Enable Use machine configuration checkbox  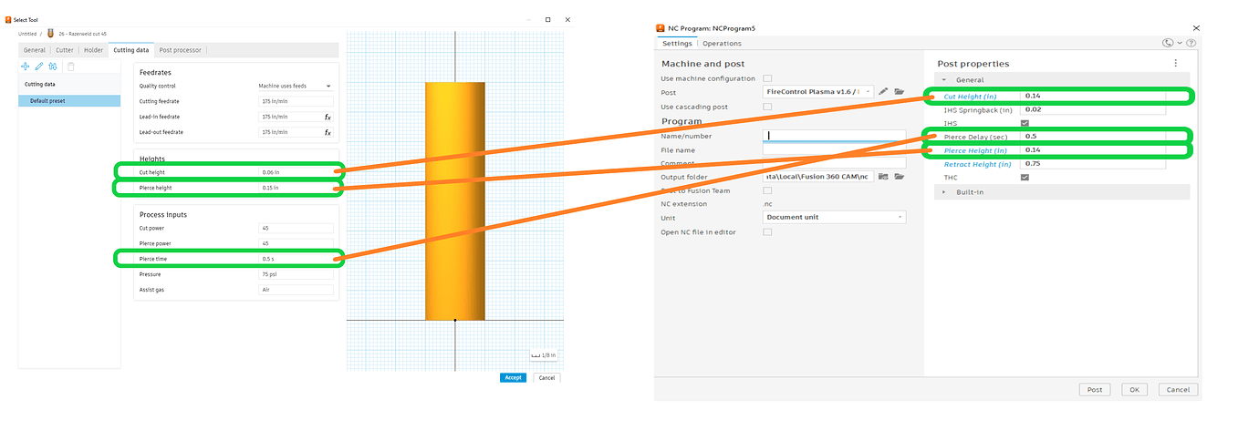[x=767, y=78]
